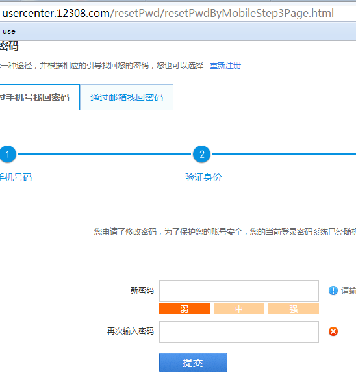Click the browser address bar URL
Viewport: 356px width, 384px height.
[x=168, y=13]
